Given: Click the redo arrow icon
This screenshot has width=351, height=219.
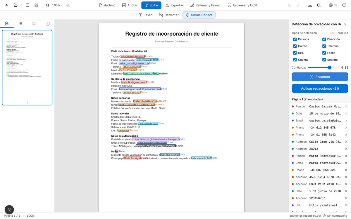Looking at the screenshot, I should coord(298,5).
